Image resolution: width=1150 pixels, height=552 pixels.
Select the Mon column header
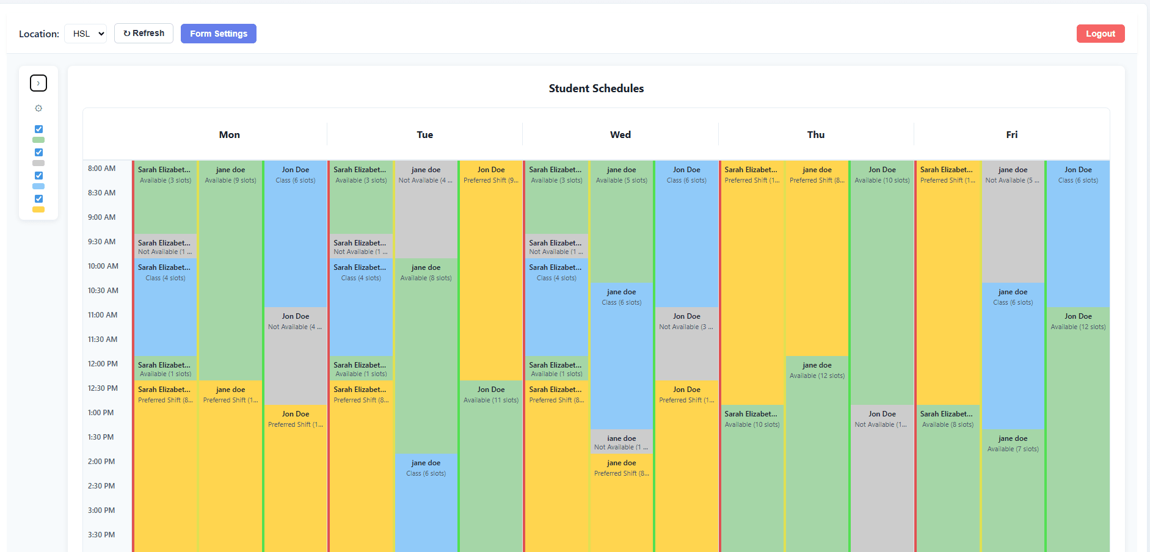230,135
